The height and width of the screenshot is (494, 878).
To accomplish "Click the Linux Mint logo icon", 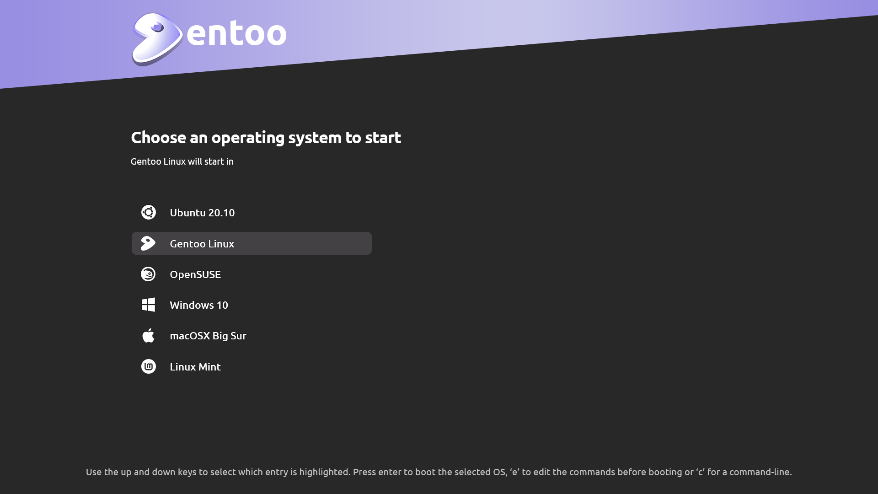I will point(148,366).
